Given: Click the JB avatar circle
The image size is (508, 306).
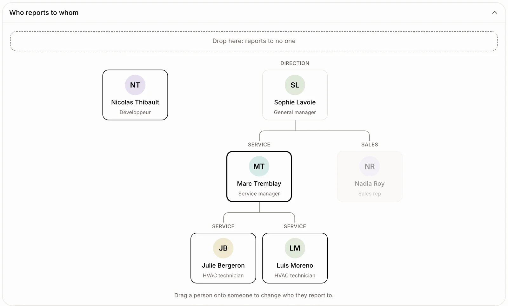Looking at the screenshot, I should 223,248.
